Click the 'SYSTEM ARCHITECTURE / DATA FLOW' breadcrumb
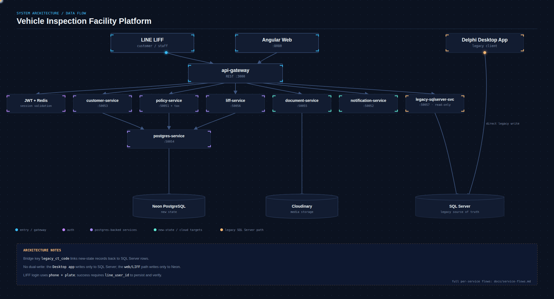The height and width of the screenshot is (299, 554). [x=51, y=13]
